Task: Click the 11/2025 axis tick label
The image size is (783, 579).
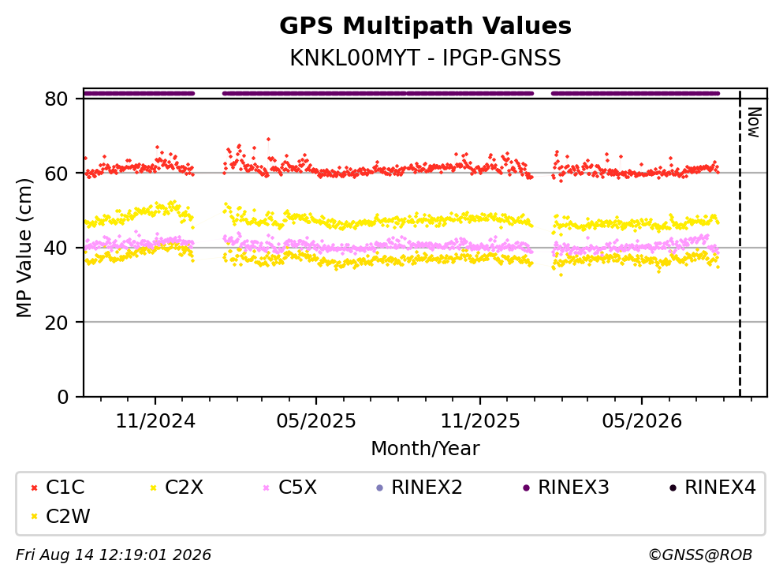Action: (480, 421)
